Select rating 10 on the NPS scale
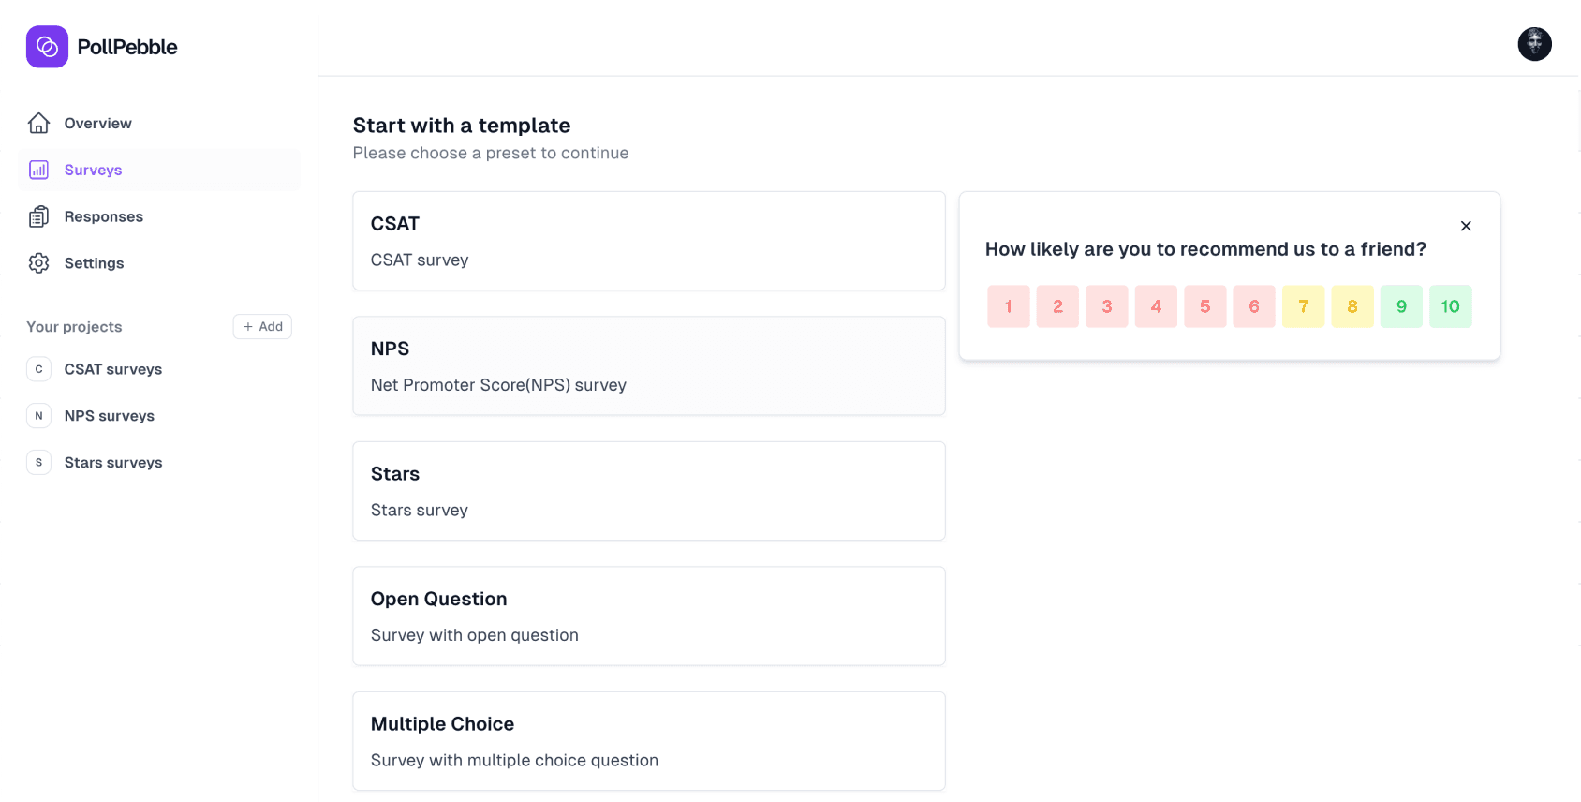Image resolution: width=1581 pixels, height=802 pixels. click(x=1450, y=306)
